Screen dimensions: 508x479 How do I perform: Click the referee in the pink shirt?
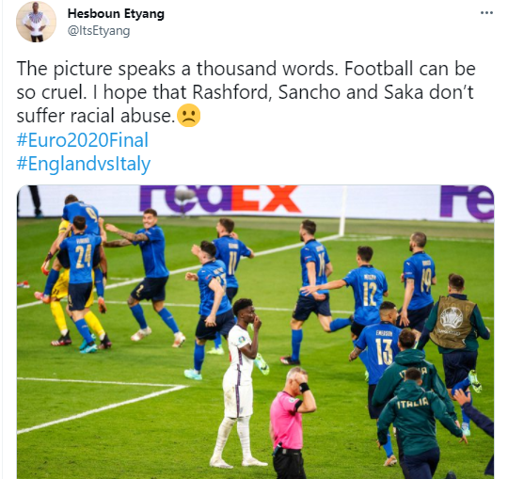[290, 423]
